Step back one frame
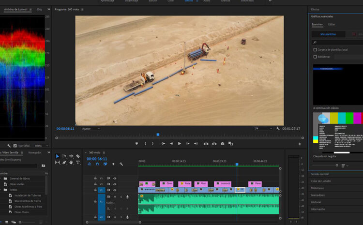 (x=171, y=144)
